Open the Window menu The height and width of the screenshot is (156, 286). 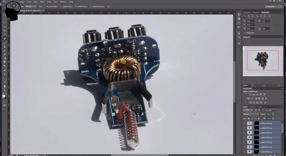63,2
